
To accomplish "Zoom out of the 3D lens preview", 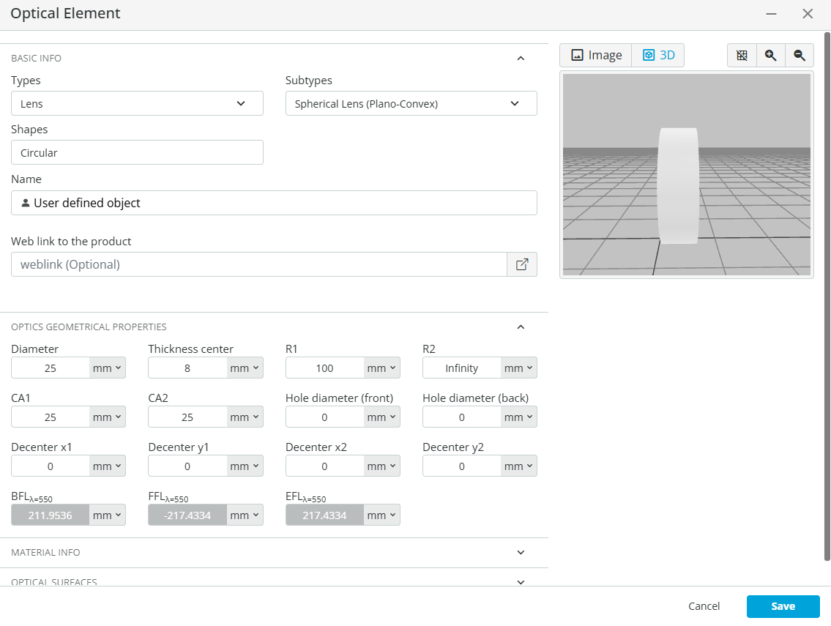I will (x=800, y=55).
